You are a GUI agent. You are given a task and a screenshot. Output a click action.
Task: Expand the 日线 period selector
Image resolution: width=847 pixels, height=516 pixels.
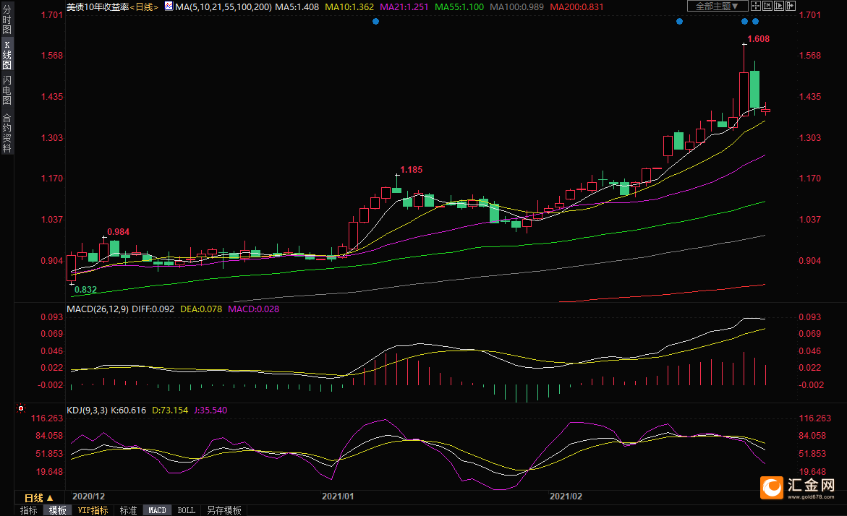click(x=39, y=498)
